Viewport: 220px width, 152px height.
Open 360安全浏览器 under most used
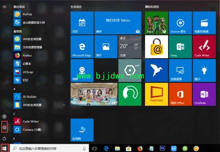point(39,39)
